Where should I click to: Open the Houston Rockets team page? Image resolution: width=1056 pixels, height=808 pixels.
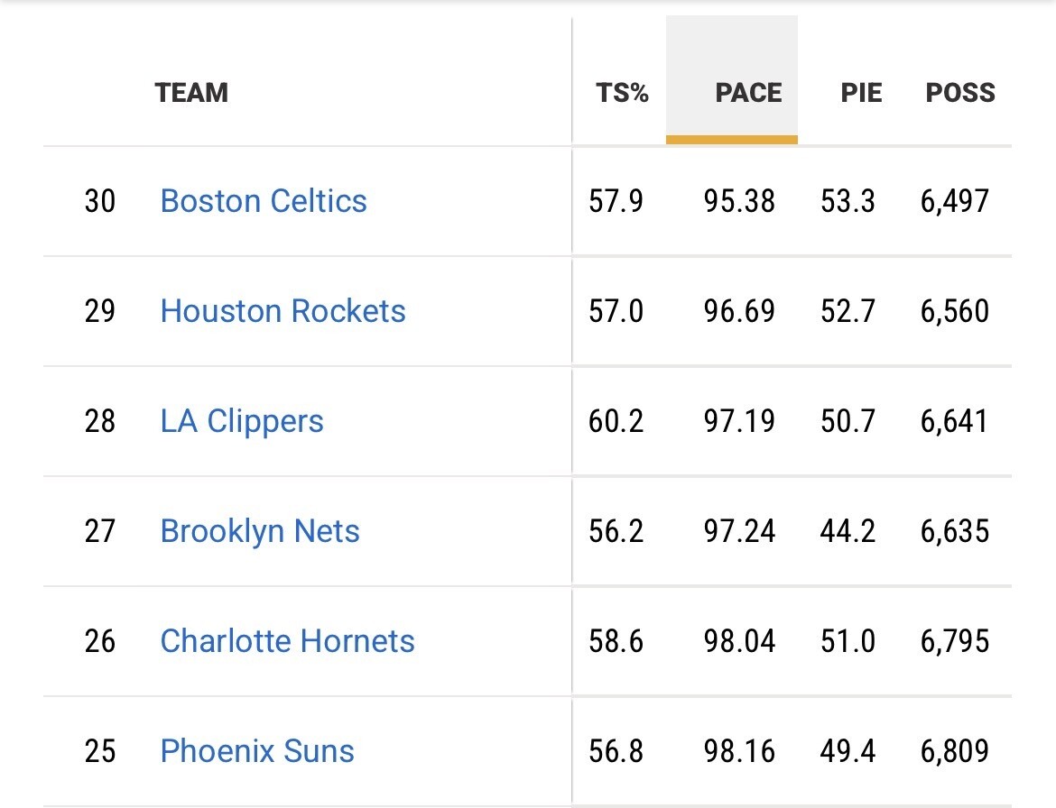(x=283, y=311)
